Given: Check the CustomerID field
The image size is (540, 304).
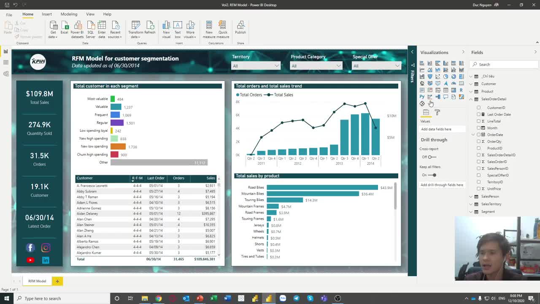Looking at the screenshot, I should [x=479, y=108].
